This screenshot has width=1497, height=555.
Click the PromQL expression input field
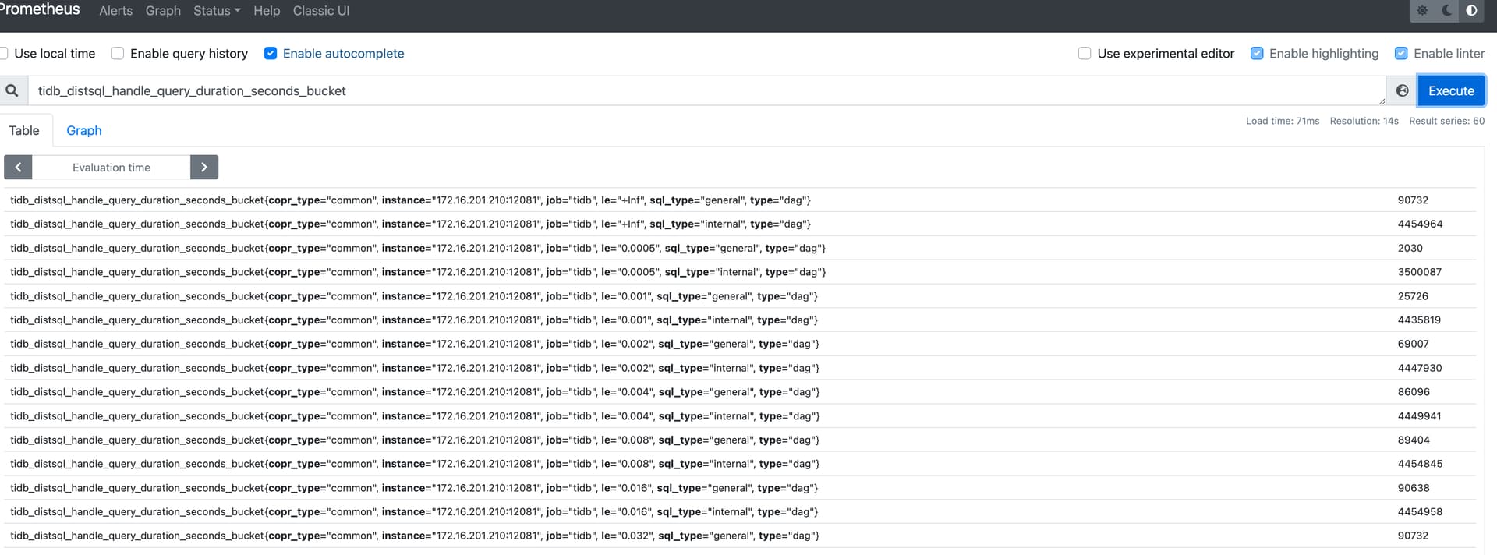click(702, 91)
